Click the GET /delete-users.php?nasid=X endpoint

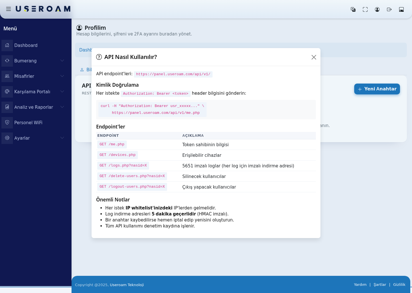click(x=132, y=176)
